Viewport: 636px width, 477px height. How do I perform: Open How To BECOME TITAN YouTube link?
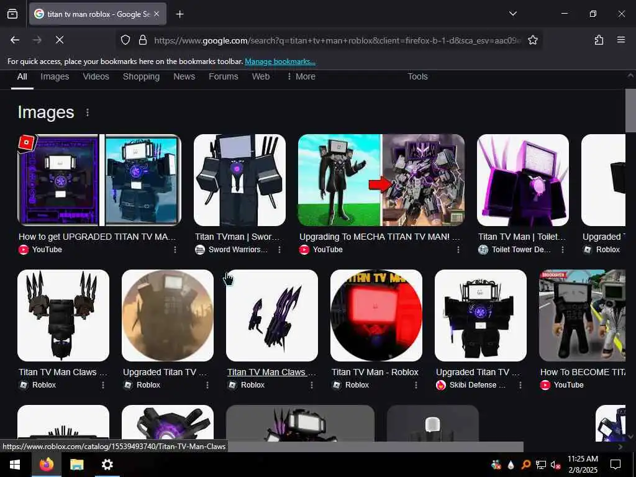583,372
